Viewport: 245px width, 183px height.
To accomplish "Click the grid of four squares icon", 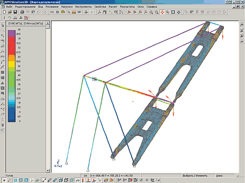I will [57, 12].
